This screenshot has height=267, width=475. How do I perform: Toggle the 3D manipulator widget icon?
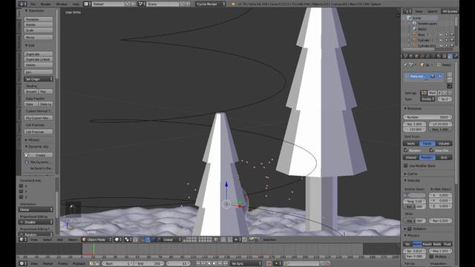(x=142, y=240)
